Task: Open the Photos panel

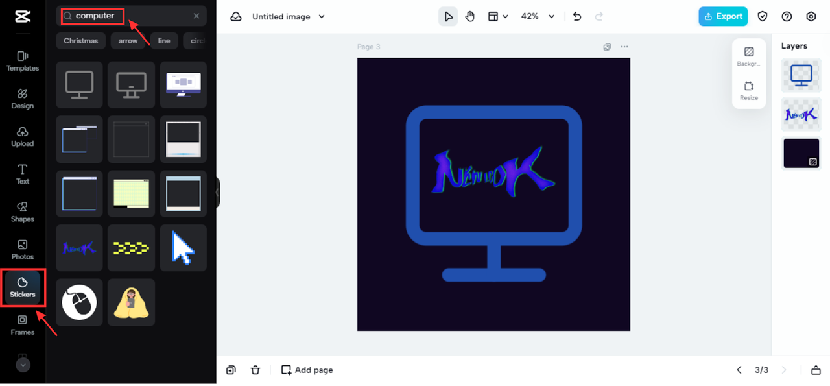Action: (x=22, y=249)
